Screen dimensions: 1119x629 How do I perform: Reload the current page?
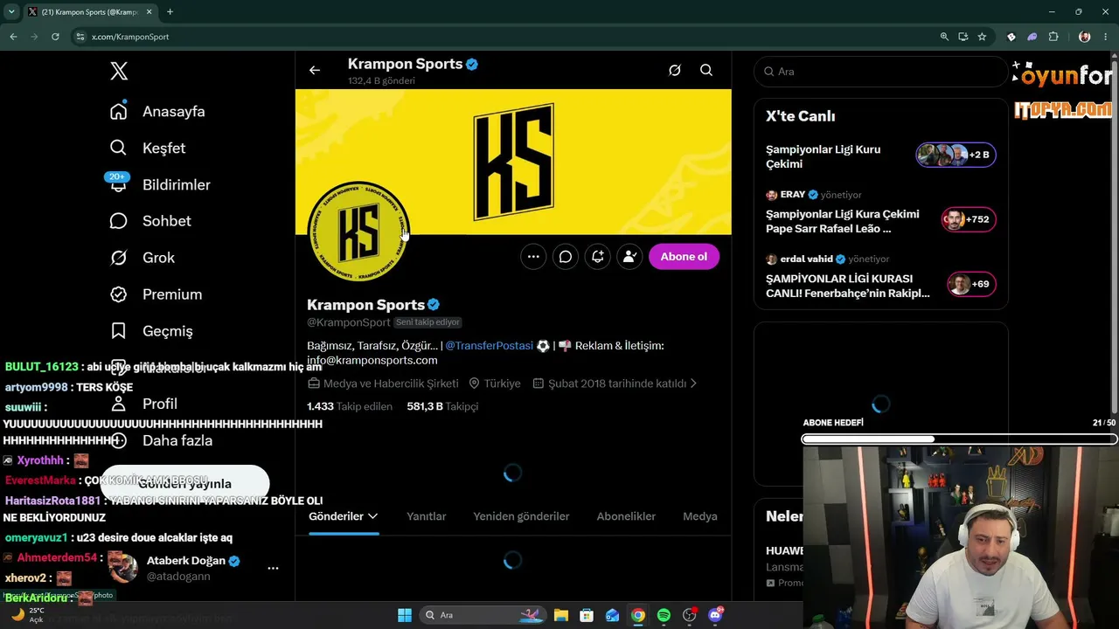click(x=55, y=37)
